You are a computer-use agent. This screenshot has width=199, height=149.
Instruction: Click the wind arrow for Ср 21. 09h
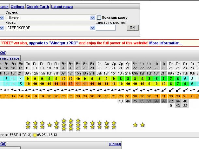tap(99, 90)
